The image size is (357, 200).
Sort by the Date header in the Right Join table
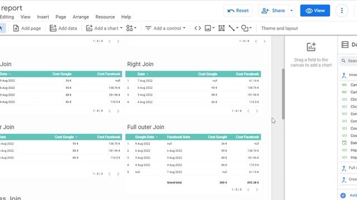pyautogui.click(x=141, y=74)
